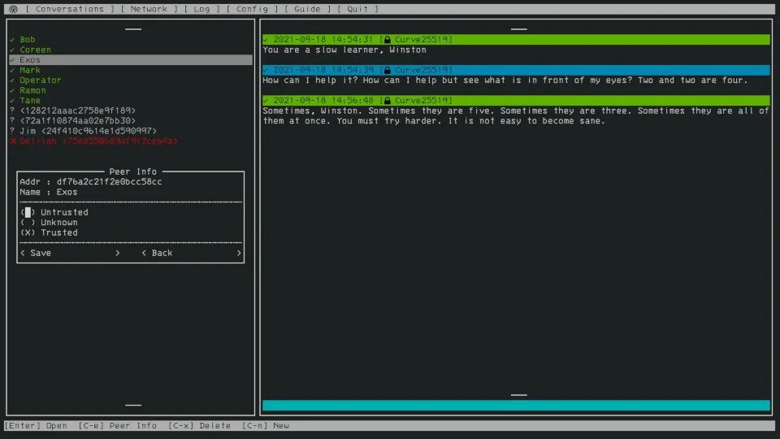
Task: Click Back in the Peer Info dialog
Action: click(x=162, y=253)
